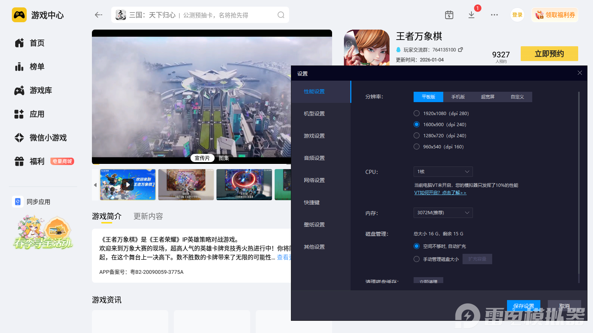
Task: Open 福利 gift section in sidebar
Action: point(30,161)
